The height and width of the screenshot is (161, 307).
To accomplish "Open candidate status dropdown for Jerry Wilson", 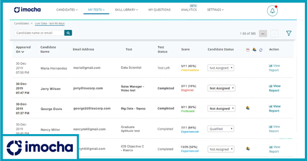I will 221,88.
